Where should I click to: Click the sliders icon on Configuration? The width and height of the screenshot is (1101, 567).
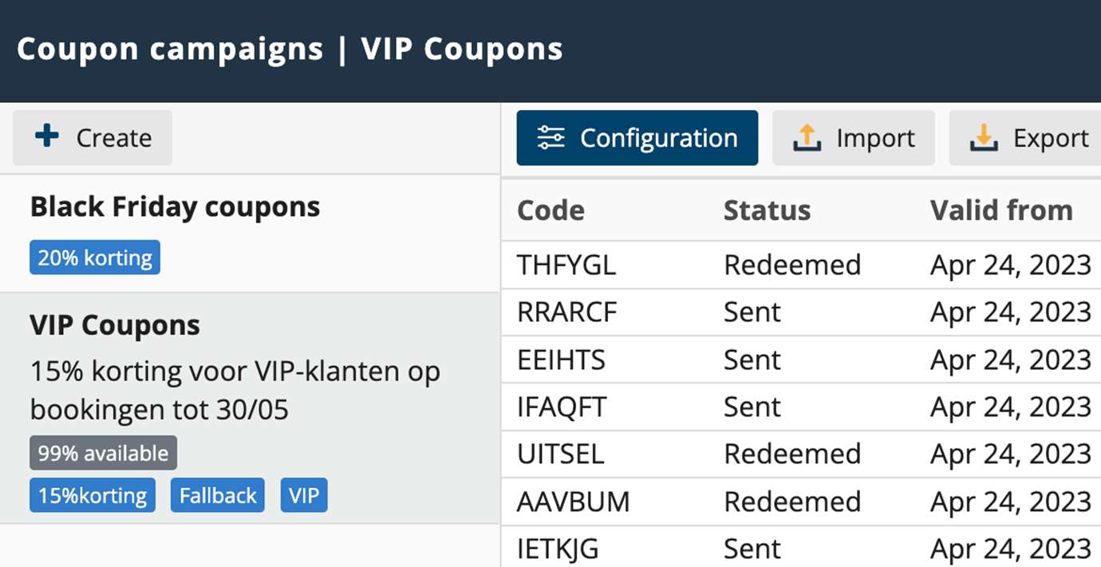(550, 138)
